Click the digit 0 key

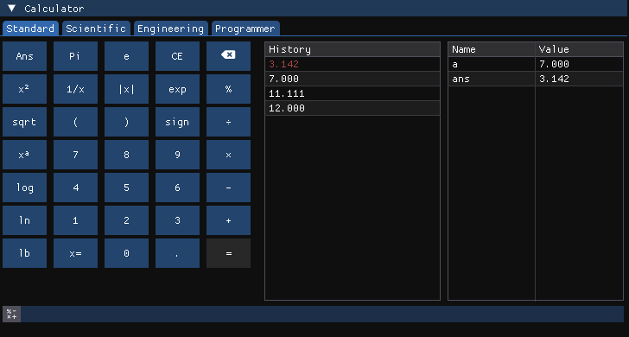pyautogui.click(x=126, y=253)
